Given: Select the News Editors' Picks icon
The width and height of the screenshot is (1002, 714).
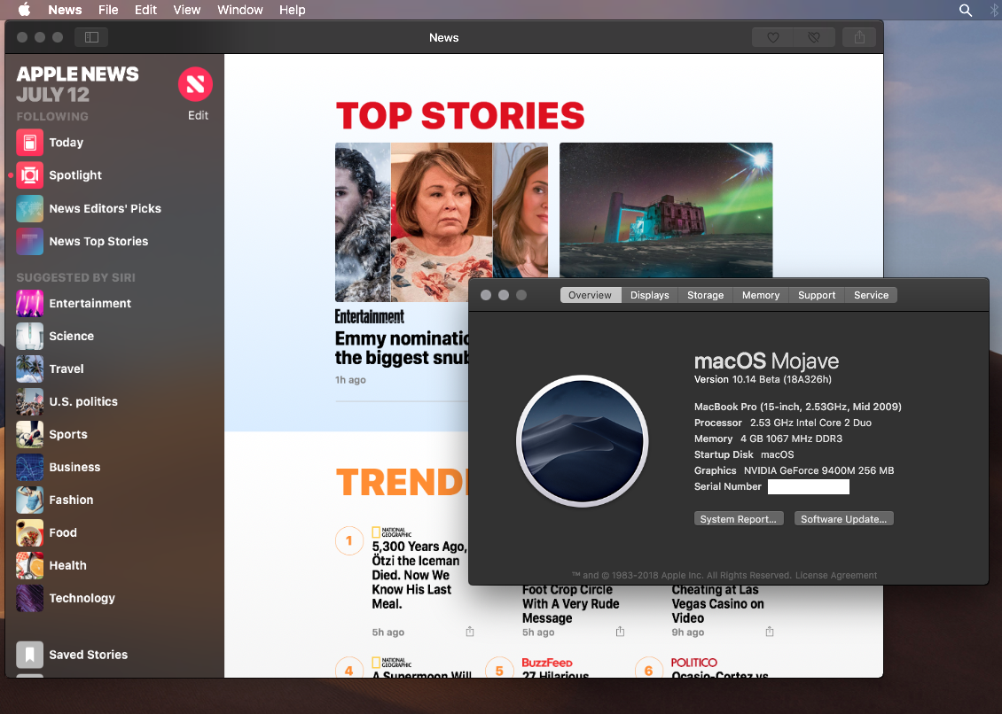Looking at the screenshot, I should click(x=29, y=208).
